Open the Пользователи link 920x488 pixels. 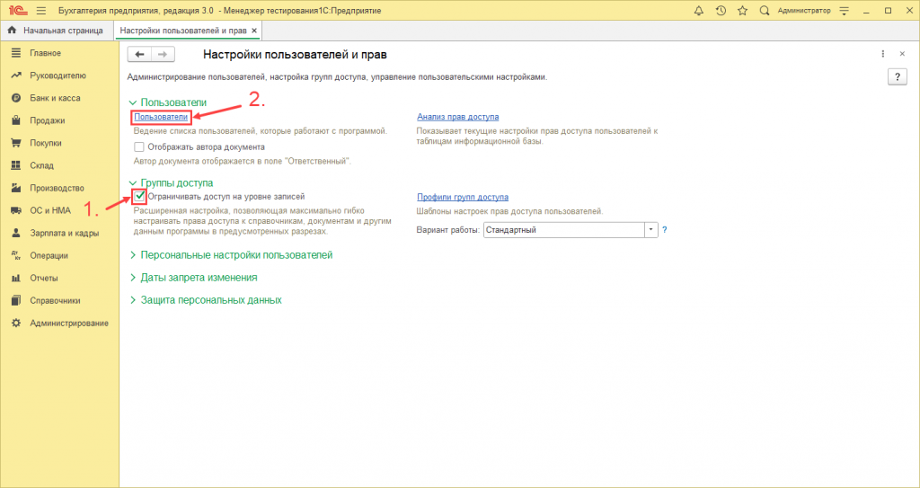pyautogui.click(x=162, y=117)
